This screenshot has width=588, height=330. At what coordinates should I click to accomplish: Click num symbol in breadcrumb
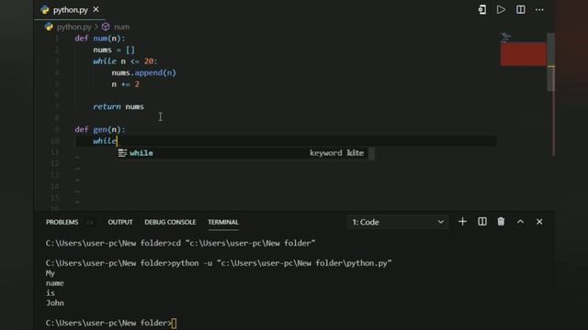[x=122, y=27]
